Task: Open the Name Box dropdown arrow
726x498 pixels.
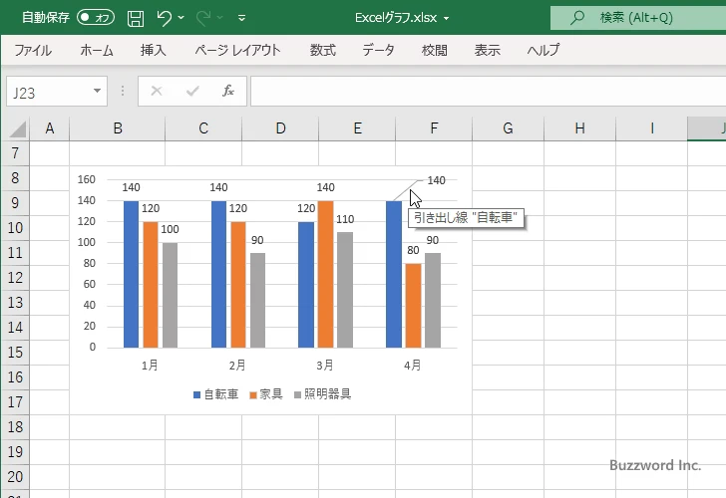Action: [98, 91]
